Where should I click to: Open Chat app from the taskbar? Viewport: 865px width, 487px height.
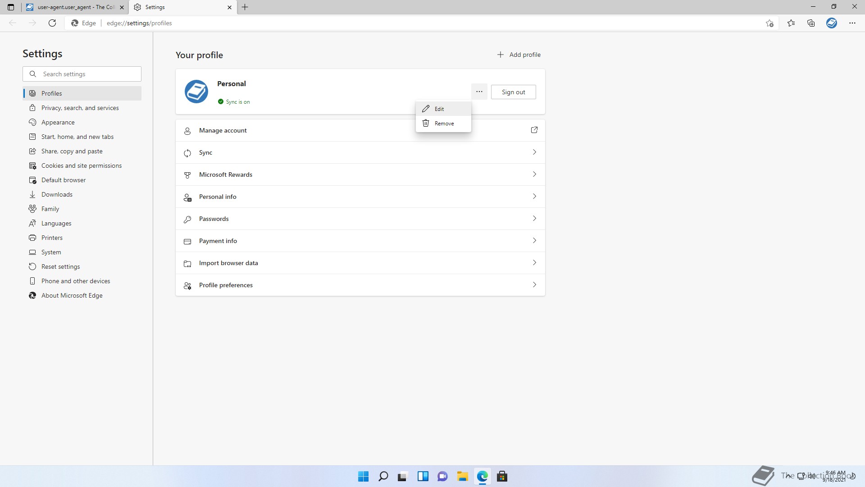click(442, 476)
